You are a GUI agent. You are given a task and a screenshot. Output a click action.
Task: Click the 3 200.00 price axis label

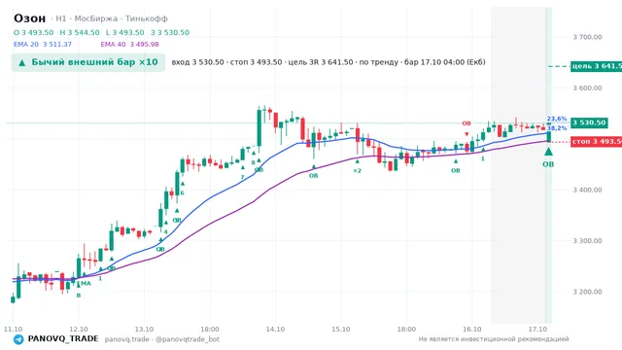(587, 292)
